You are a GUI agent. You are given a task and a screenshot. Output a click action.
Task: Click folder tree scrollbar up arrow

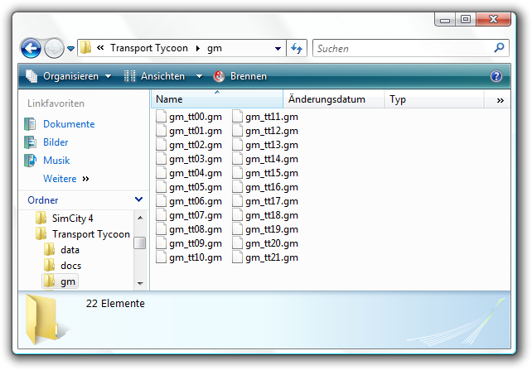coord(140,218)
